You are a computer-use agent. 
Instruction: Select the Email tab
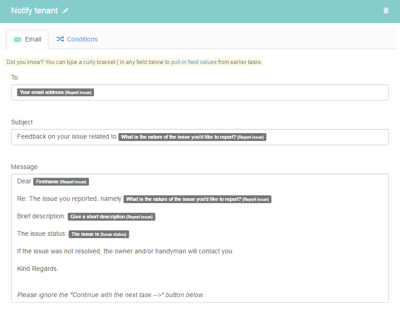pyautogui.click(x=27, y=39)
